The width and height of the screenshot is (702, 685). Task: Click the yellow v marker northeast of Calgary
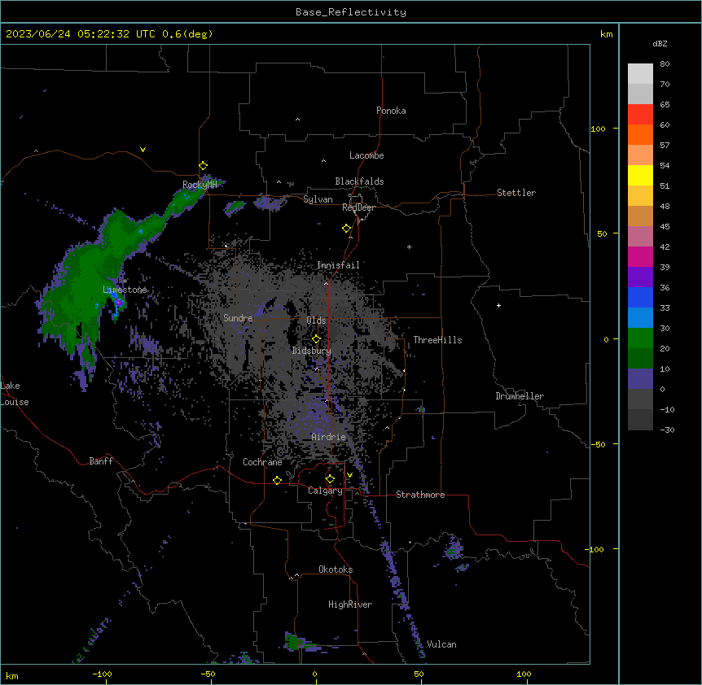[349, 475]
